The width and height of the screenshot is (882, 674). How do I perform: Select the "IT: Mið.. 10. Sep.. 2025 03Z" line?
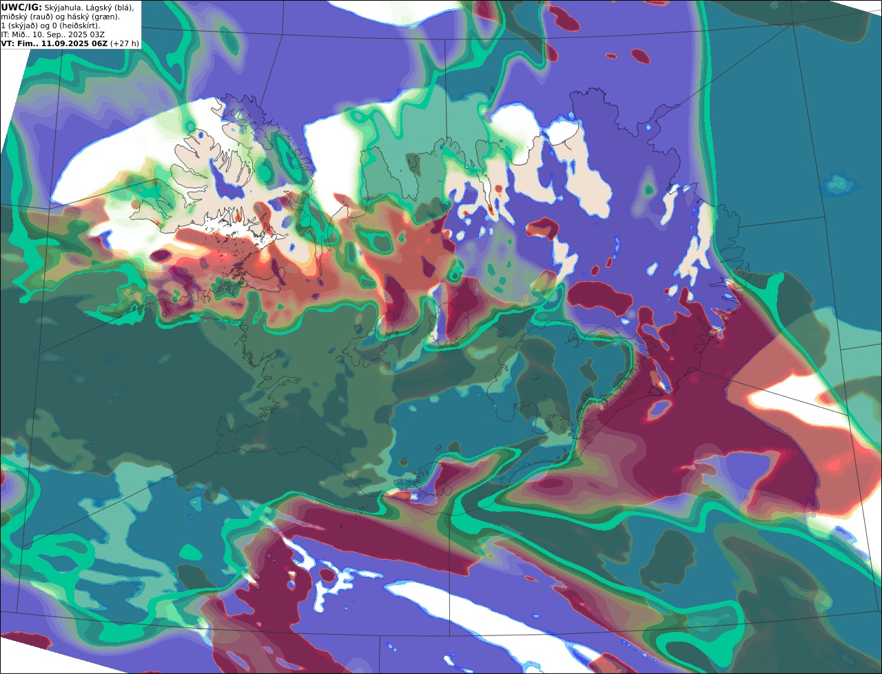point(53,34)
